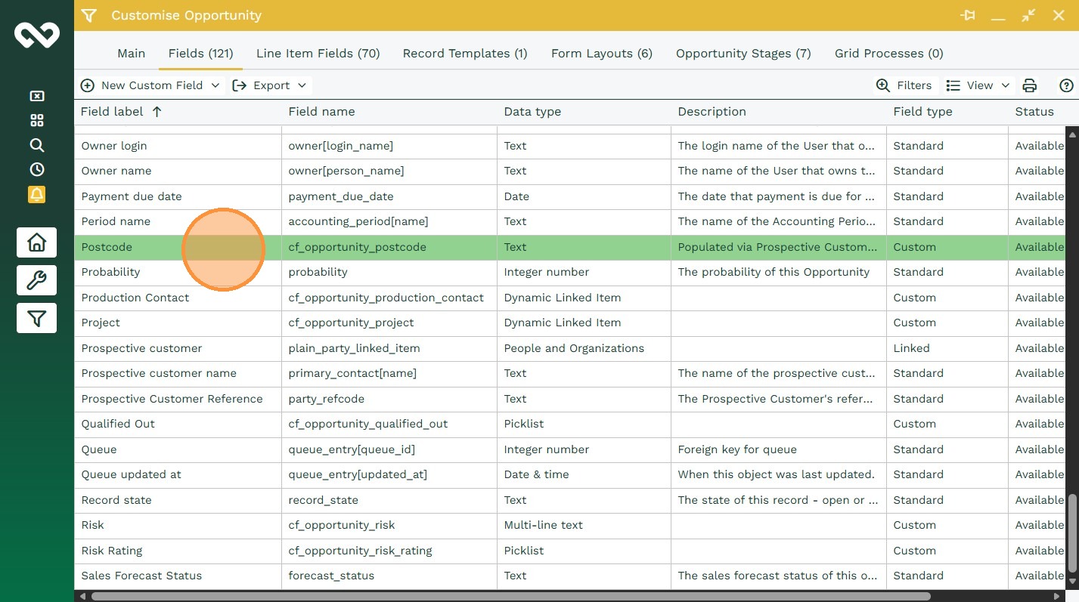Expand the View dropdown
This screenshot has width=1079, height=602.
[978, 85]
